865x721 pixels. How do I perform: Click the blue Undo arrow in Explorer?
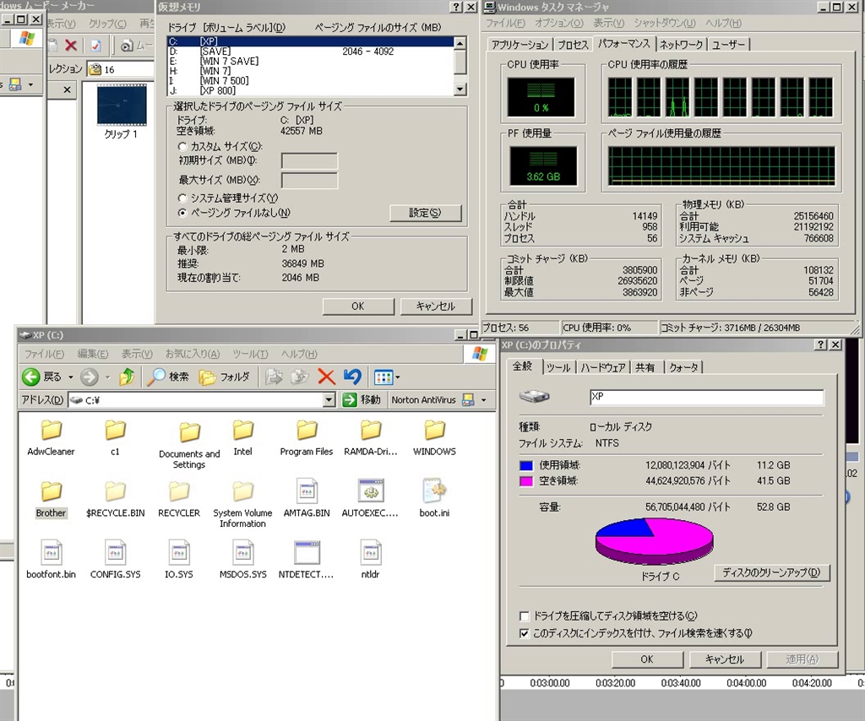click(x=352, y=377)
